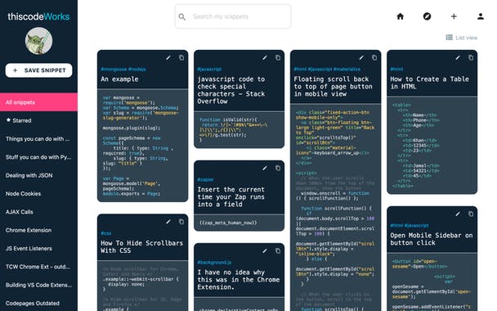Viewport: 497px width, 311px height.
Task: Edit the 'An example' snippet
Action: pyautogui.click(x=168, y=58)
